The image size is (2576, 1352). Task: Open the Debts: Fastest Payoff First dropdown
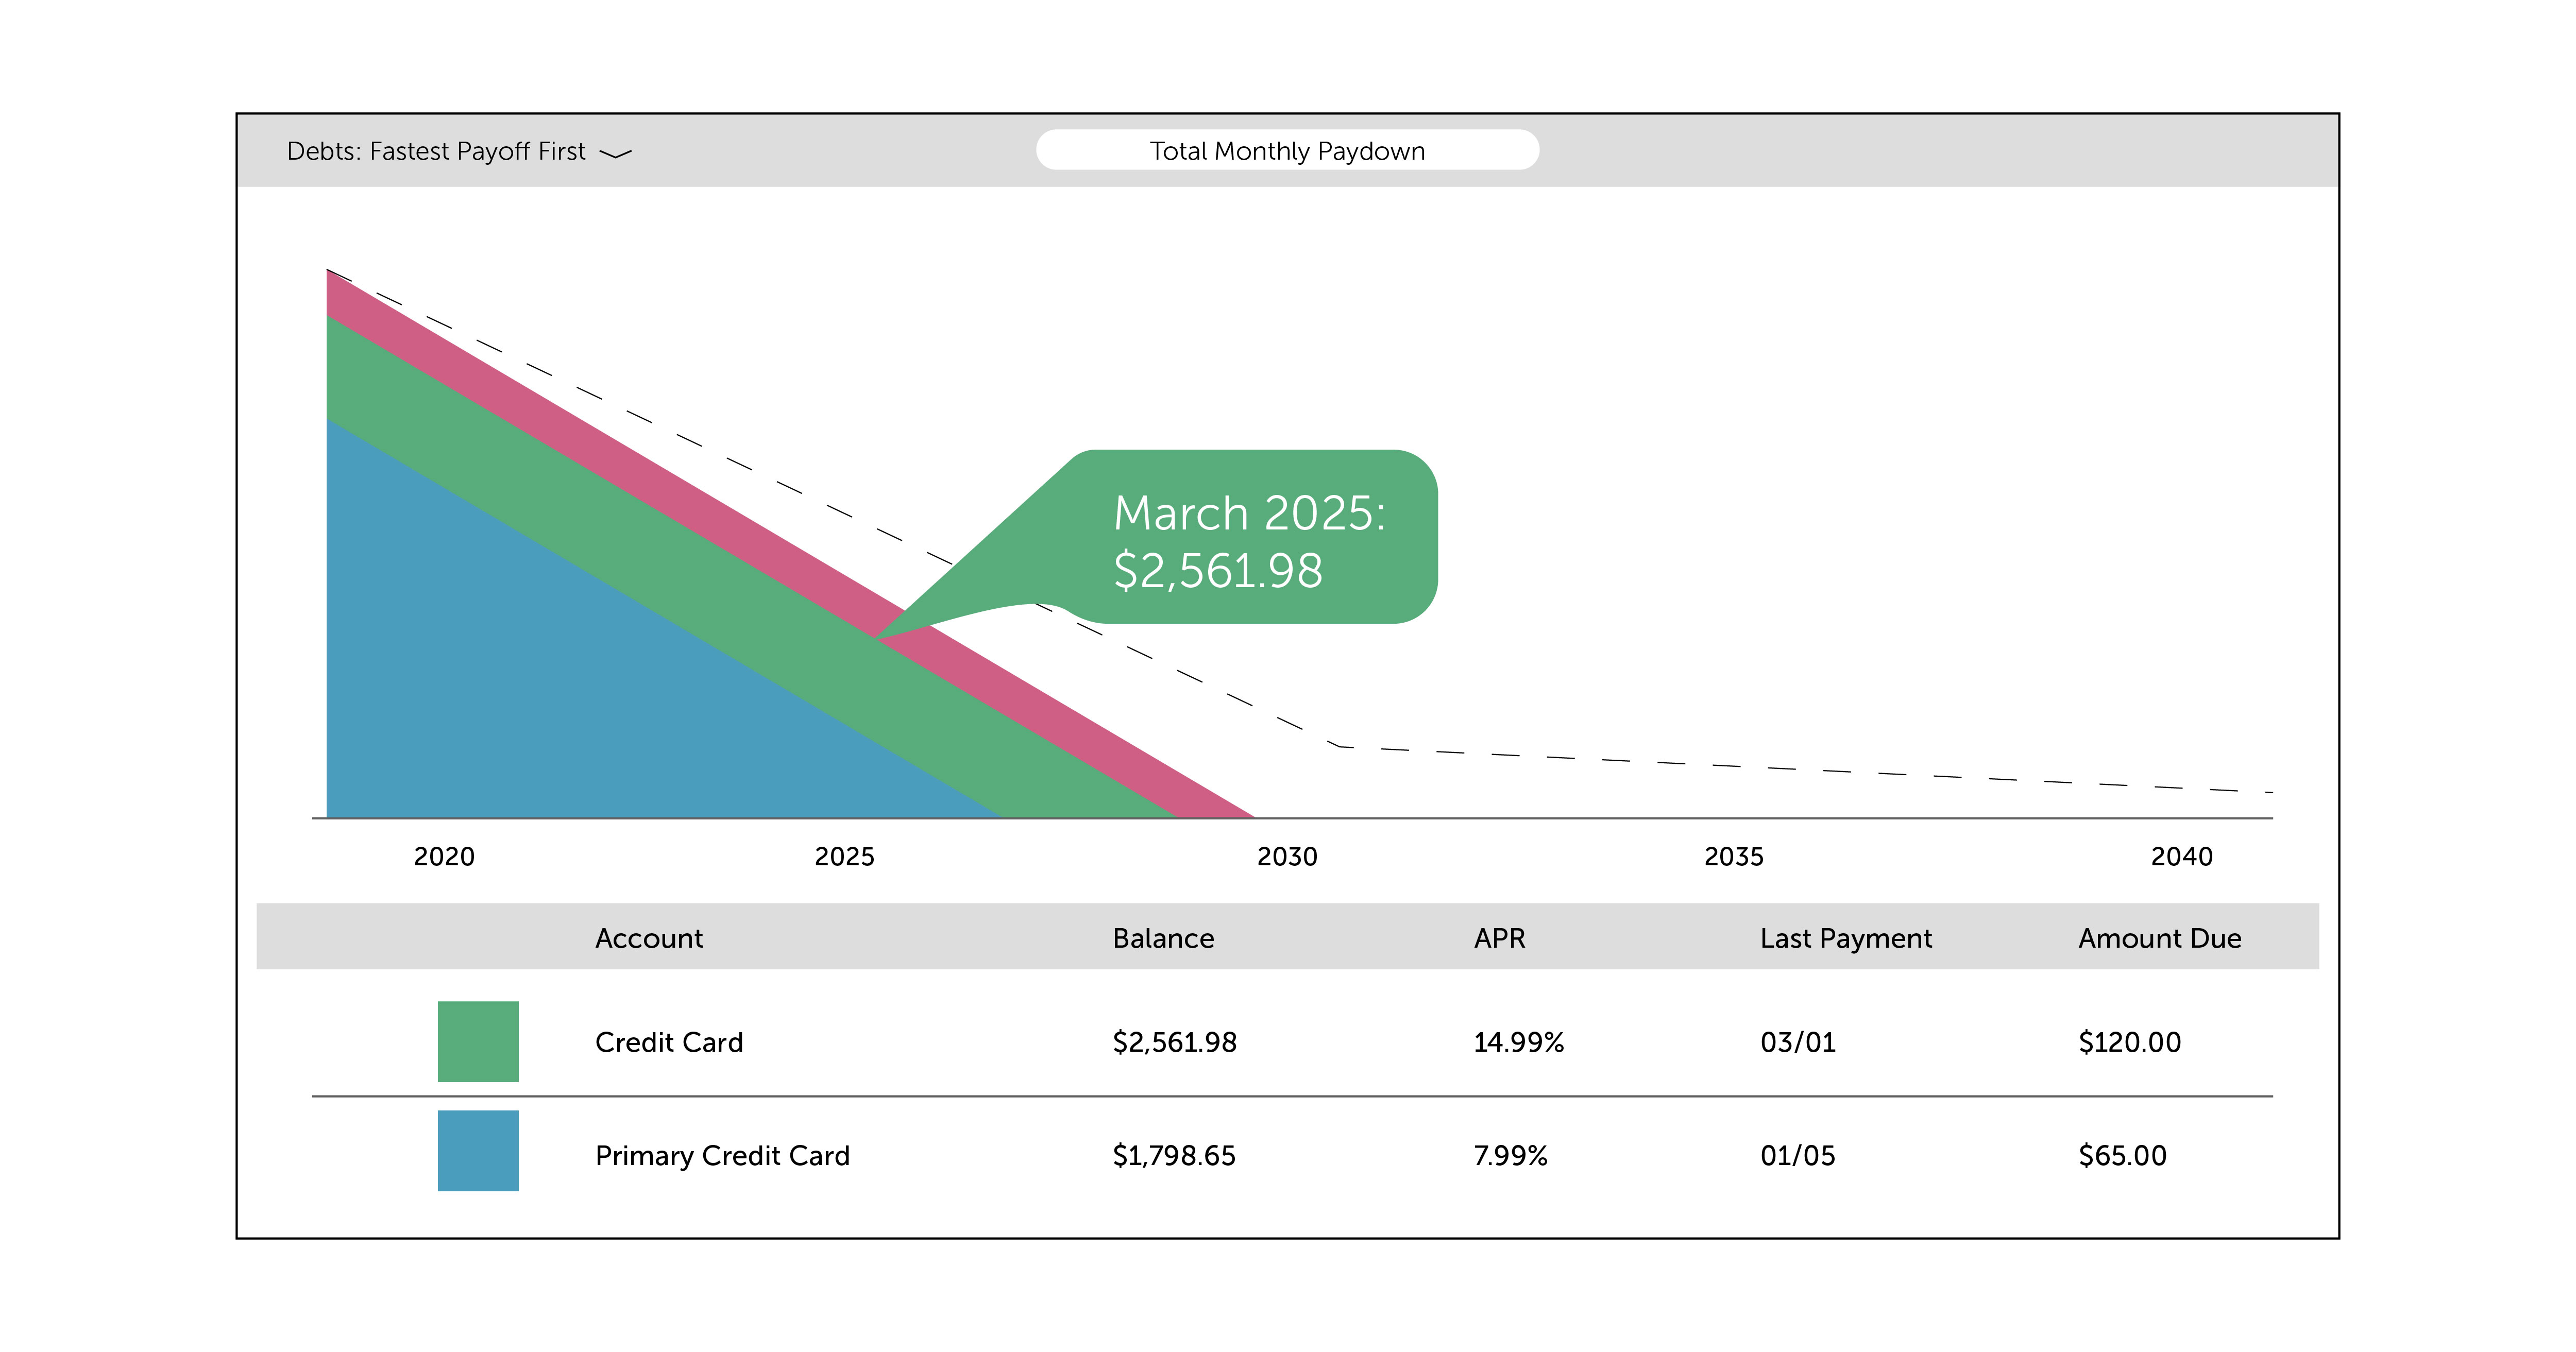[459, 151]
